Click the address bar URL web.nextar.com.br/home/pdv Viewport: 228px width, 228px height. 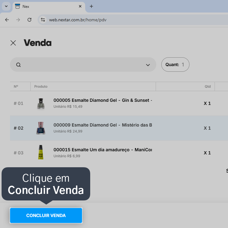pyautogui.click(x=78, y=20)
